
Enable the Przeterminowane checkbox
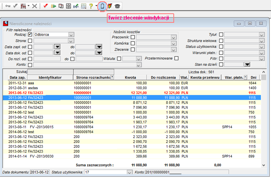pyautogui.click(x=176, y=59)
